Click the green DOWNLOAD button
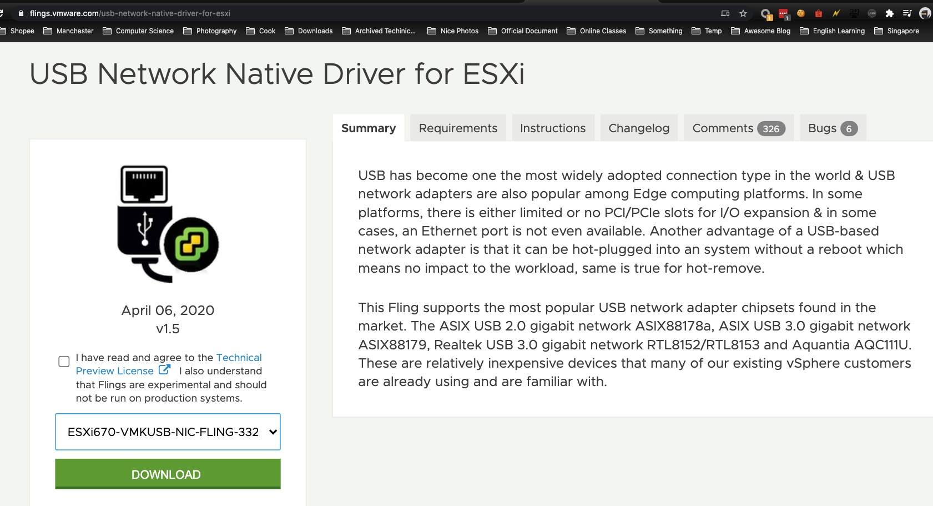Viewport: 933px width, 506px height. click(167, 474)
